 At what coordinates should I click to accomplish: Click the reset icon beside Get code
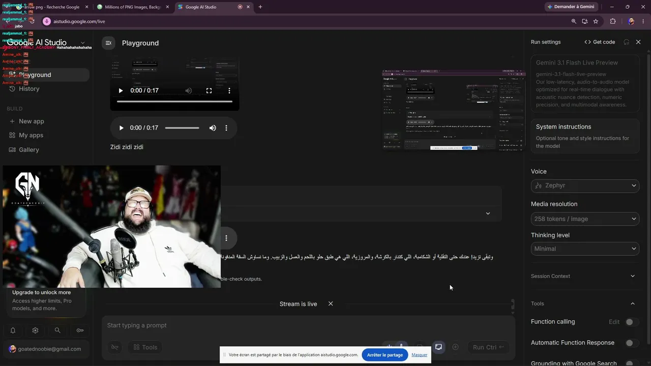627,42
